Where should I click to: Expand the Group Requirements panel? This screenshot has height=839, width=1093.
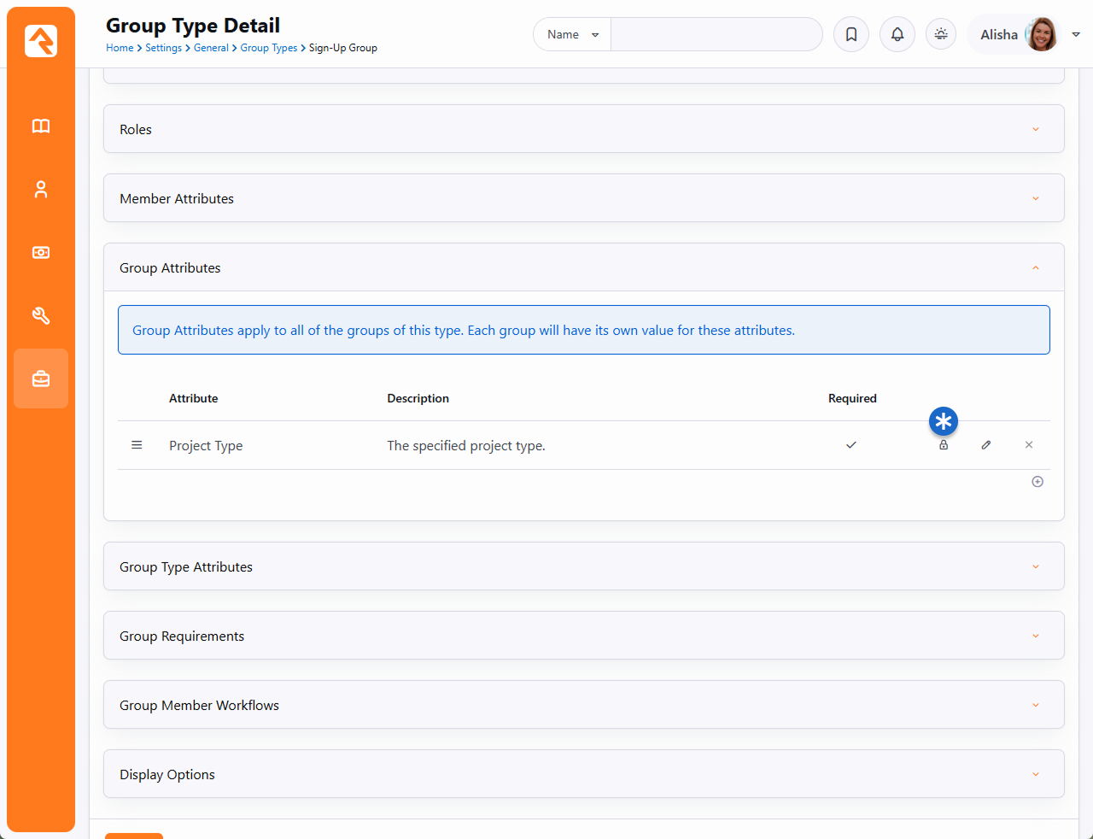(583, 636)
